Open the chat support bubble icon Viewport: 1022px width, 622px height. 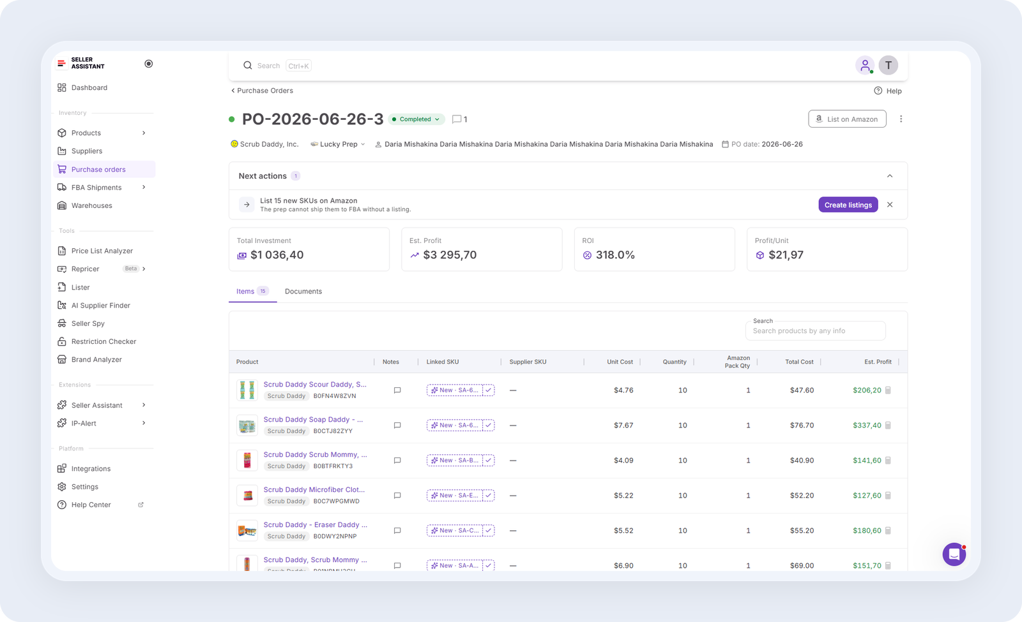(954, 554)
